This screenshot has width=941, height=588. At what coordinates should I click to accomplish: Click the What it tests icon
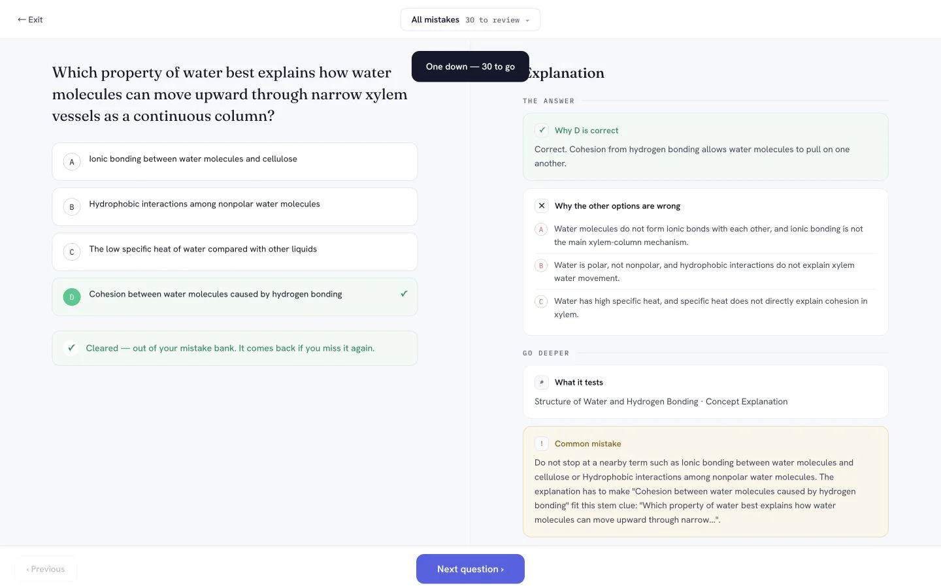click(x=542, y=382)
